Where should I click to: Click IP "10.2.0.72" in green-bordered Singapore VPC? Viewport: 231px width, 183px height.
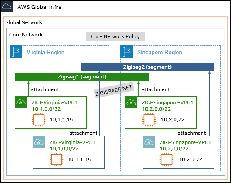click(x=173, y=119)
